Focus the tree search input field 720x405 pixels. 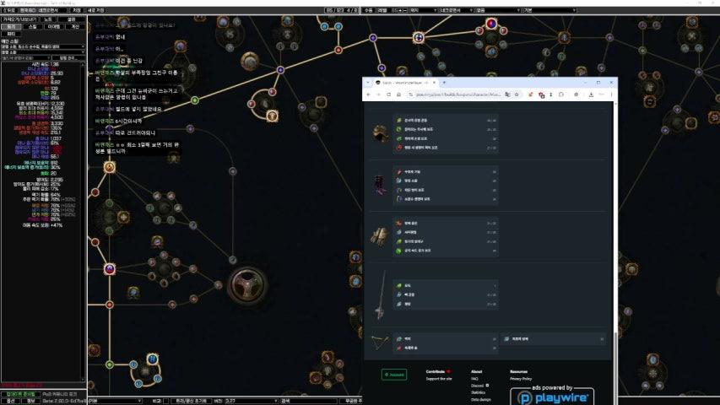pyautogui.click(x=309, y=401)
